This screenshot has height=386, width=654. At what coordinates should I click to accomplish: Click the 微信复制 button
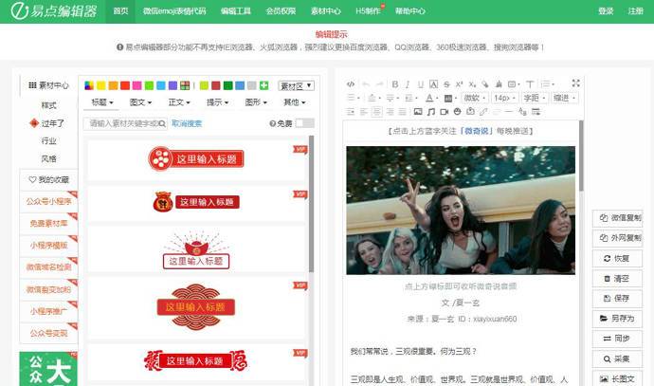(x=621, y=217)
